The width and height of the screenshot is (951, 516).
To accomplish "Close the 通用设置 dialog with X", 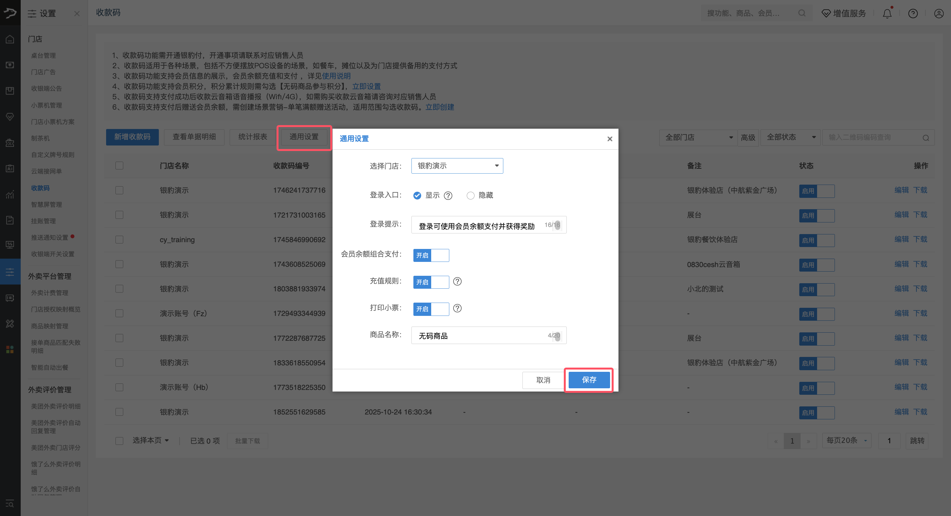I will click(609, 139).
